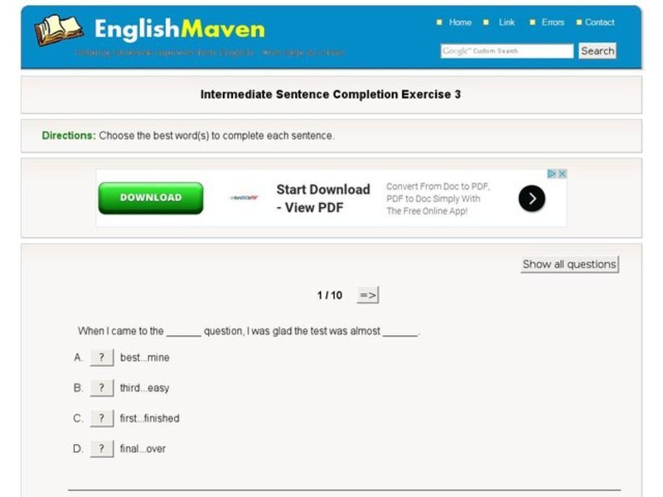The width and height of the screenshot is (663, 497).
Task: Reveal the answer for choice D final...over
Action: (101, 448)
